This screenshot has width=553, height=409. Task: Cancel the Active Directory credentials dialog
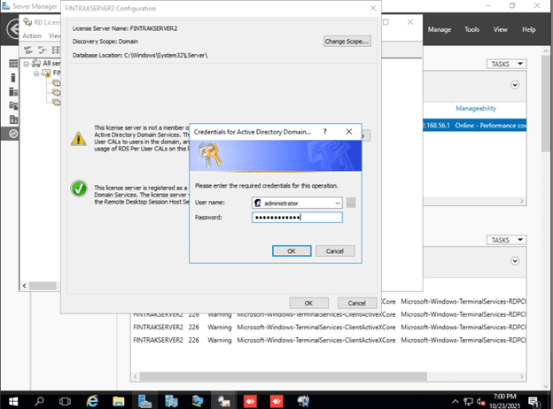click(335, 251)
